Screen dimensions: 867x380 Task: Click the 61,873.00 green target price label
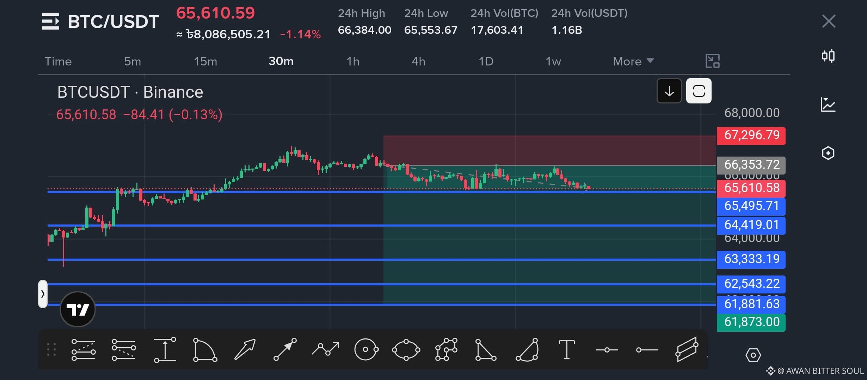pyautogui.click(x=751, y=322)
